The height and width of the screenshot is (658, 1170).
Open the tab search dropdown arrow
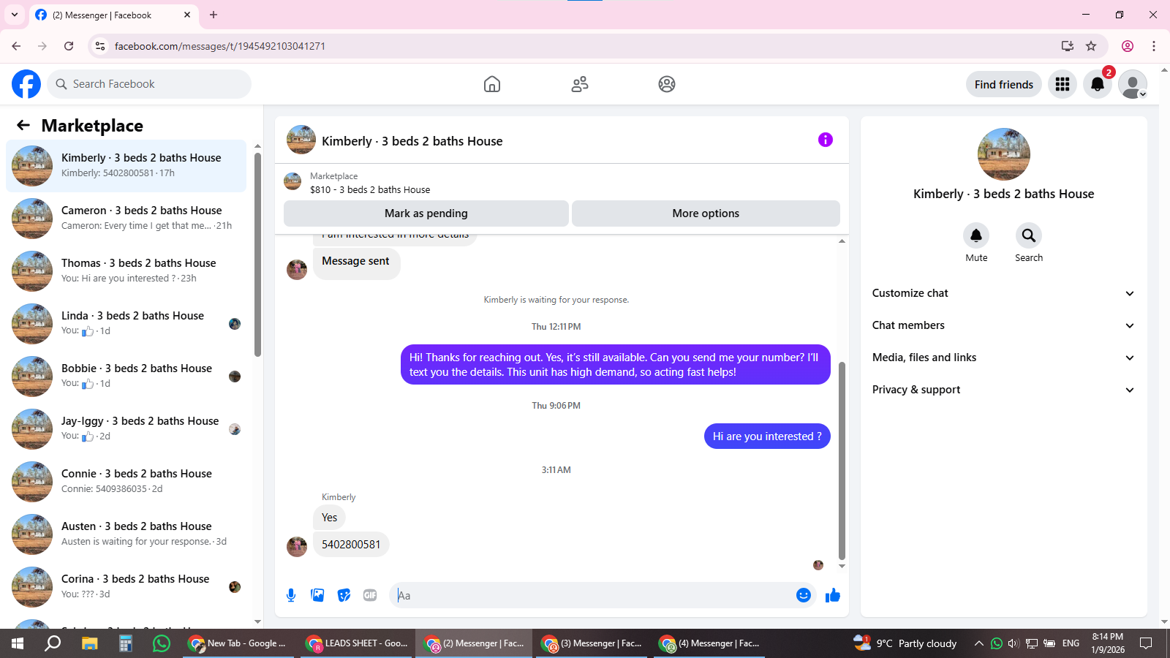click(15, 15)
